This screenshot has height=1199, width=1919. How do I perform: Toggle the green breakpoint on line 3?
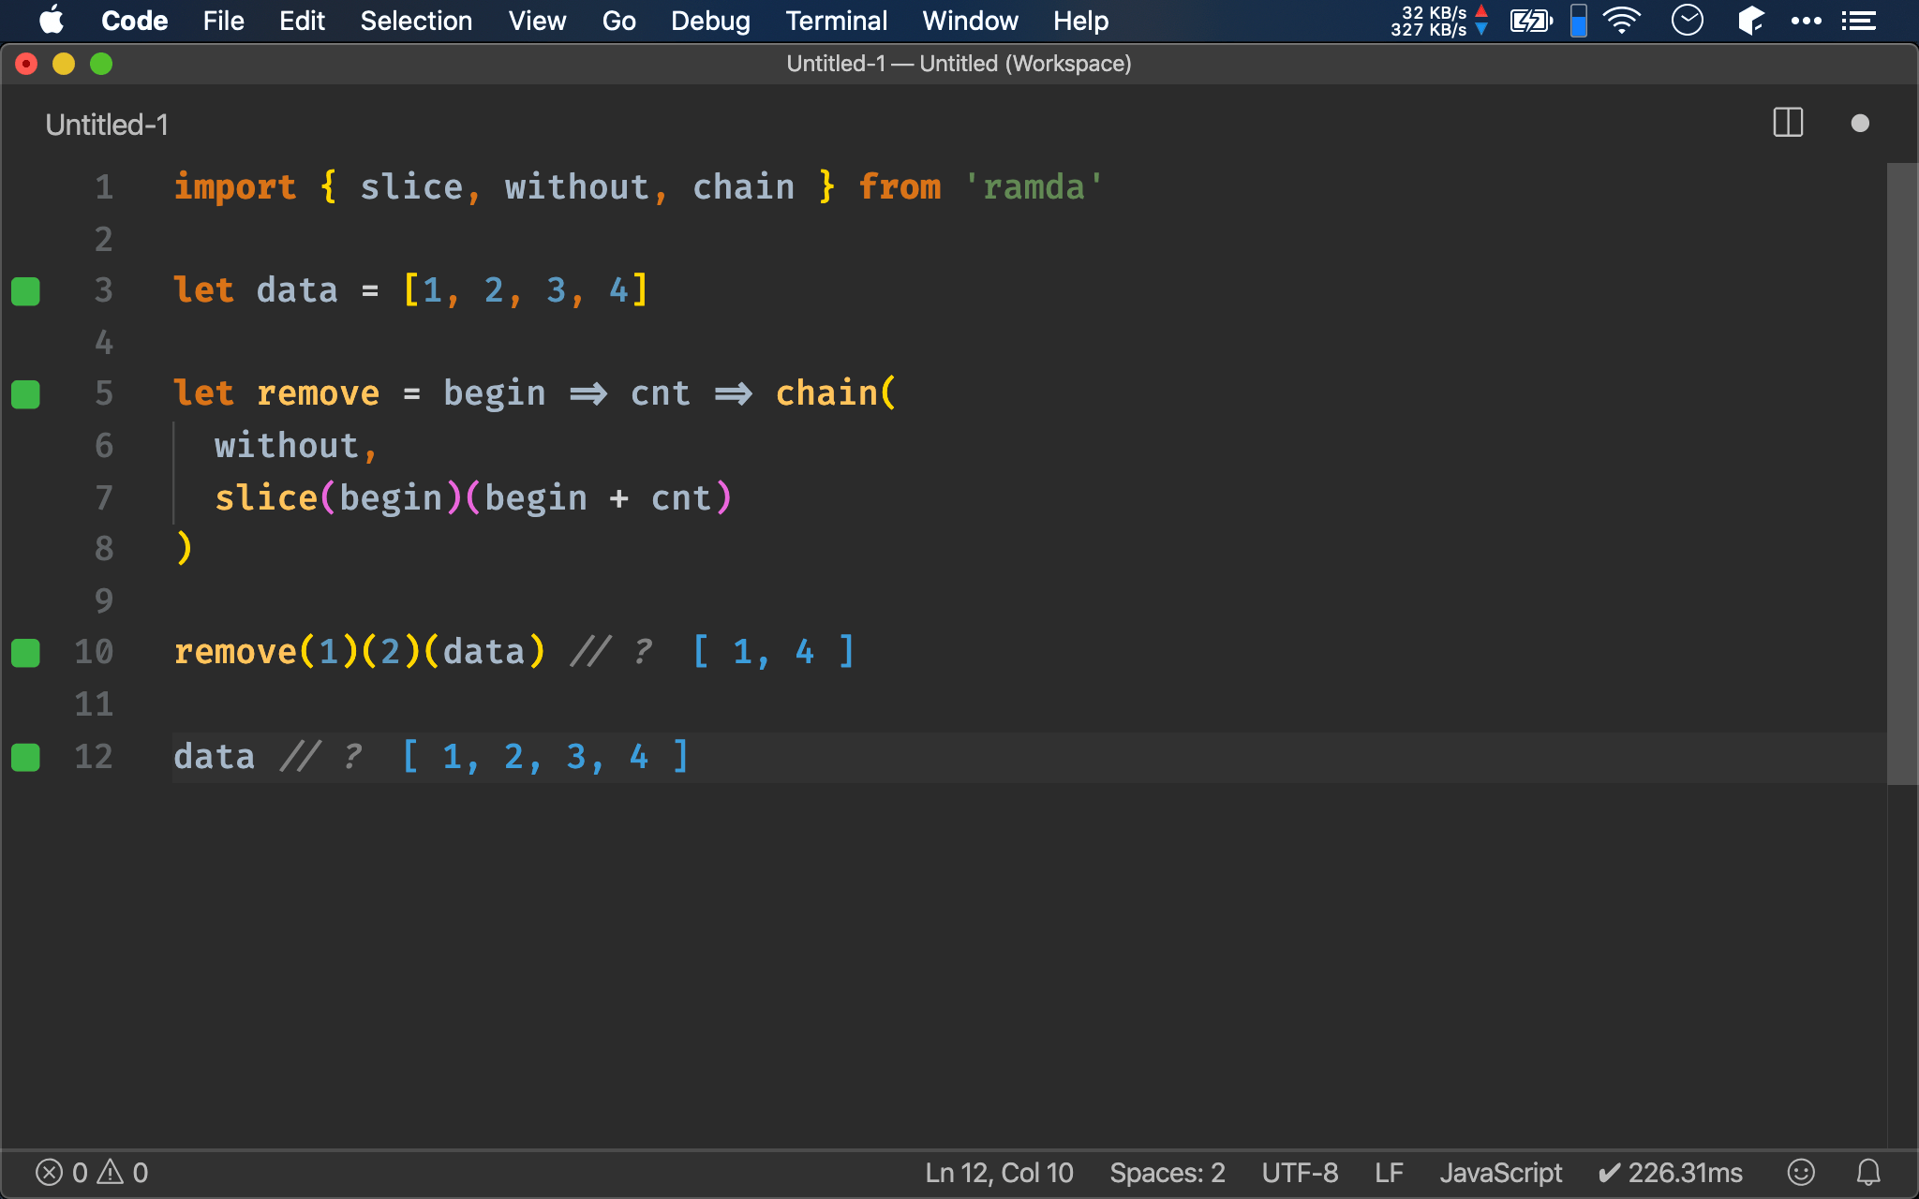pos(25,289)
